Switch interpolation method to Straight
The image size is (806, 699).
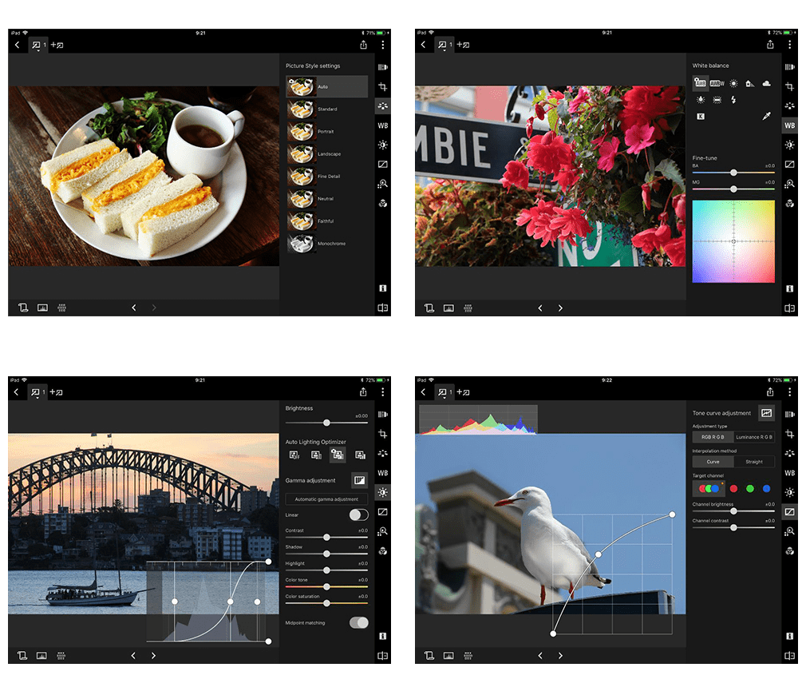pyautogui.click(x=754, y=462)
